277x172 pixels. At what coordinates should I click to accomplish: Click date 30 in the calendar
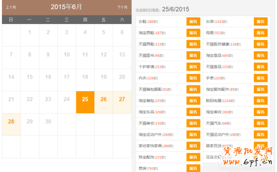click(x=48, y=125)
